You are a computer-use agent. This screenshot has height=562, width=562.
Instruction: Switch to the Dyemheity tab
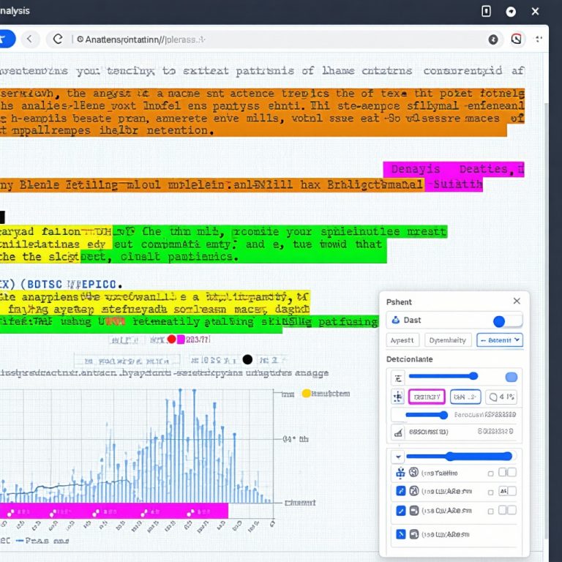(x=447, y=340)
